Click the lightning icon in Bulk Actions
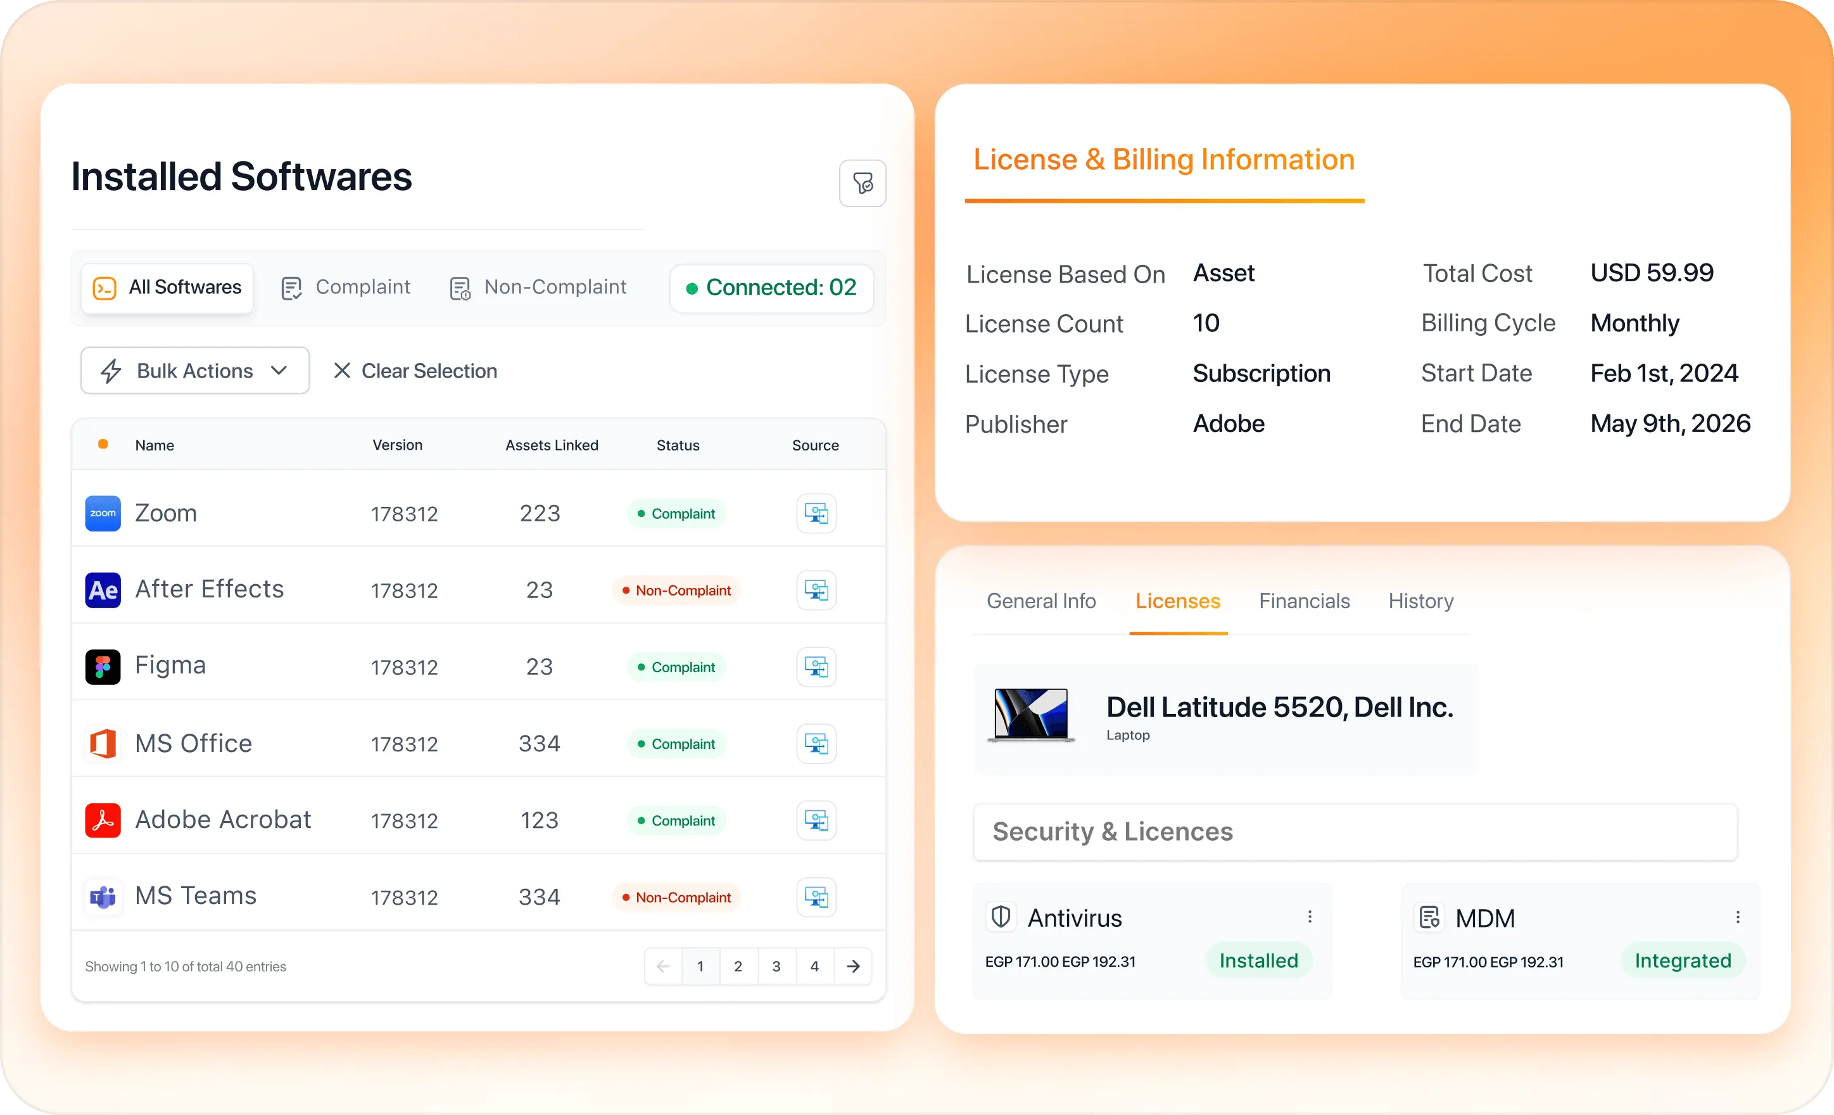The height and width of the screenshot is (1115, 1834). pos(111,370)
